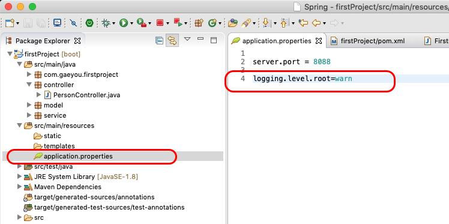Open the dropdown arrow beside the New icon

click(18, 23)
